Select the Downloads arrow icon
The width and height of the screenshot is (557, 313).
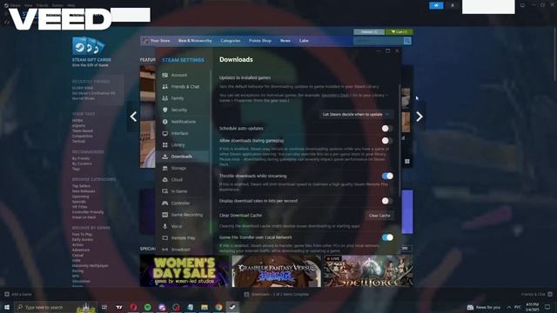(164, 156)
